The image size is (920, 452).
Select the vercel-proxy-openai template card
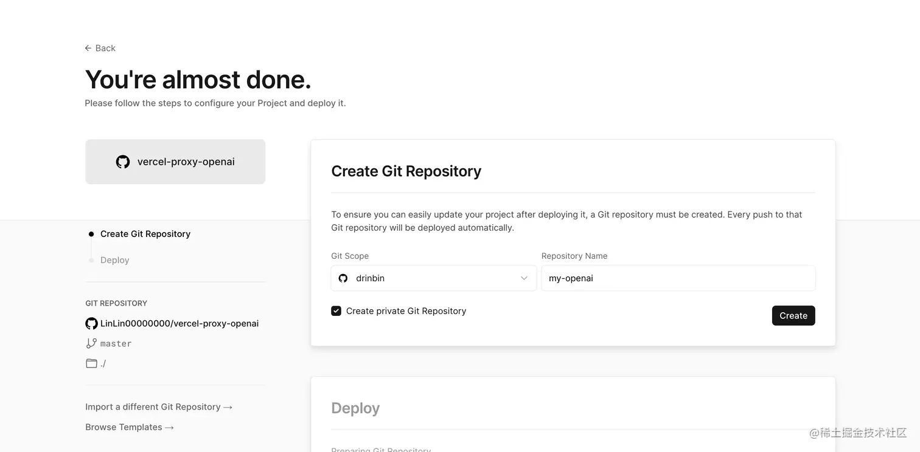coord(175,162)
